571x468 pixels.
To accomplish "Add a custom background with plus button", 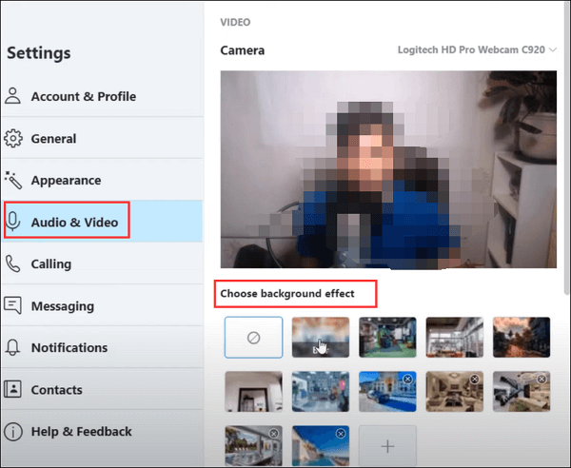I will pos(387,446).
